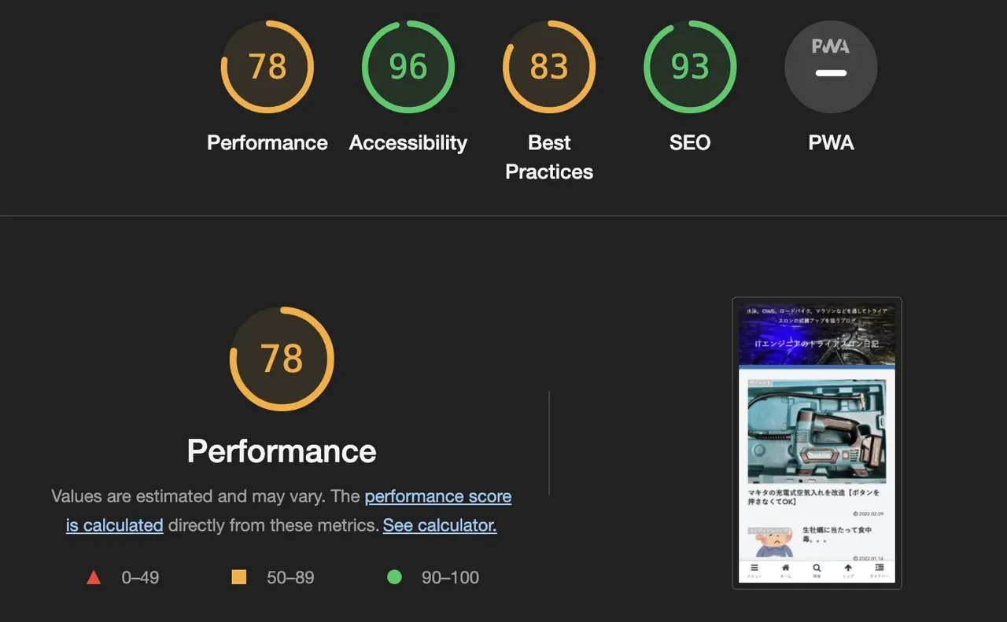Click the Makita air pump image in preview
The height and width of the screenshot is (622, 1007).
[x=817, y=431]
